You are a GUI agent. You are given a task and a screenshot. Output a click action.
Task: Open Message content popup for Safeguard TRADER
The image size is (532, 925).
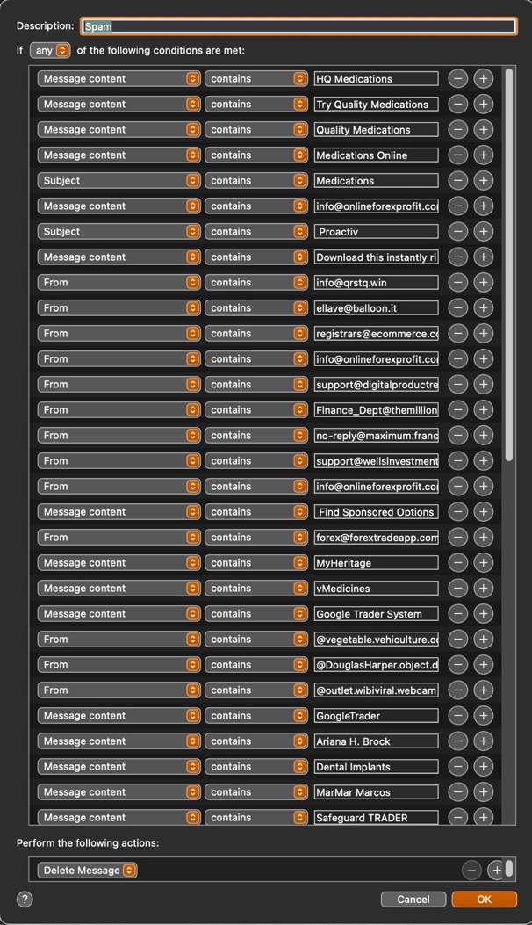click(x=119, y=817)
